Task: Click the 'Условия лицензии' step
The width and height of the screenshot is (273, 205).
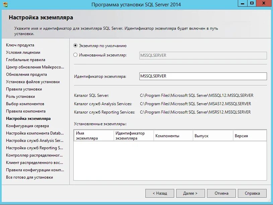Action: click(23, 52)
